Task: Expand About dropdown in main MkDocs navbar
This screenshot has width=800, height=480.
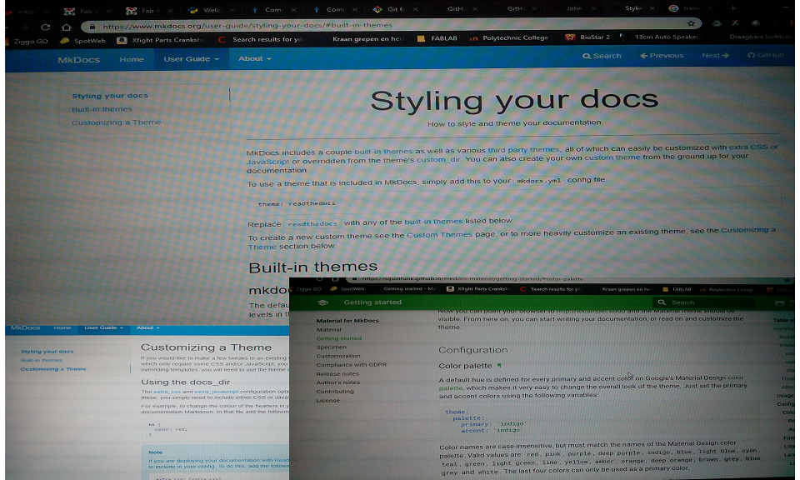Action: pos(255,58)
